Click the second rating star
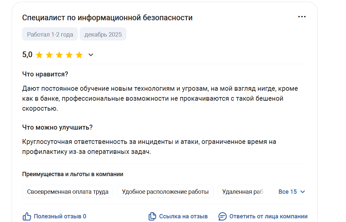The image size is (346, 222). pyautogui.click(x=49, y=55)
